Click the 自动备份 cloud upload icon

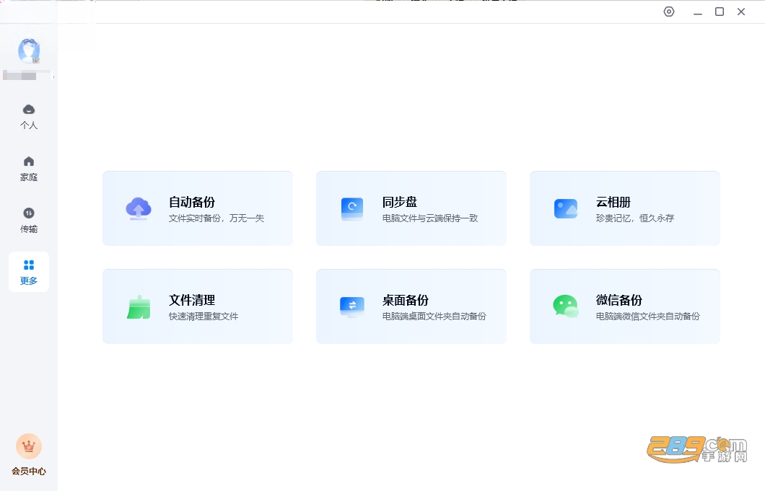(139, 208)
